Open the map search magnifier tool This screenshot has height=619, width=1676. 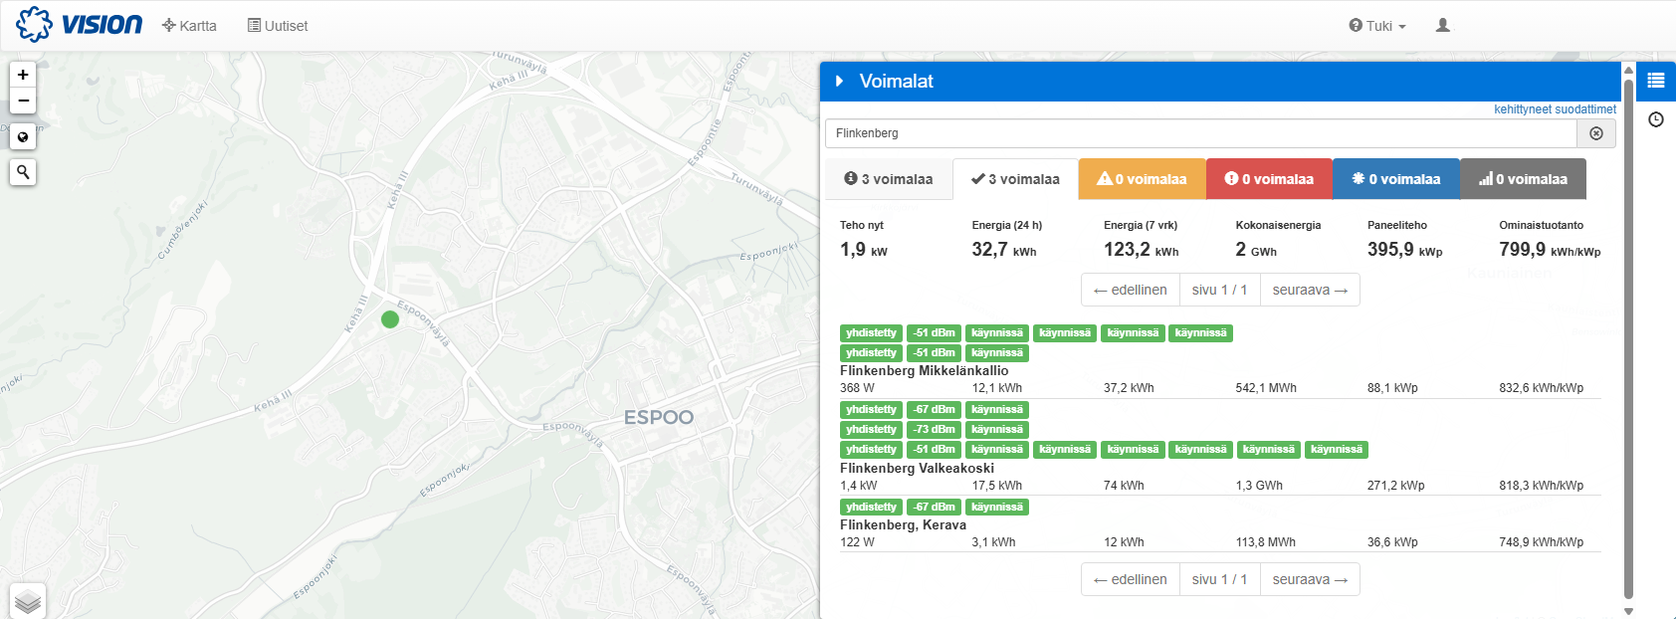click(x=23, y=172)
